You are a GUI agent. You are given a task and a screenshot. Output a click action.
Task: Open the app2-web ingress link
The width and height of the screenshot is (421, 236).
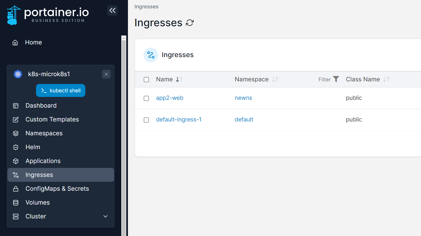tap(170, 98)
